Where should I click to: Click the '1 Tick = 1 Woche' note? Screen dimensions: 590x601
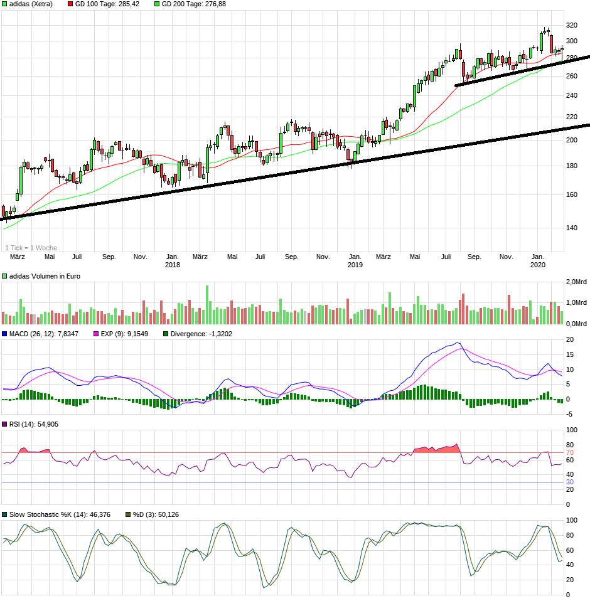[31, 248]
